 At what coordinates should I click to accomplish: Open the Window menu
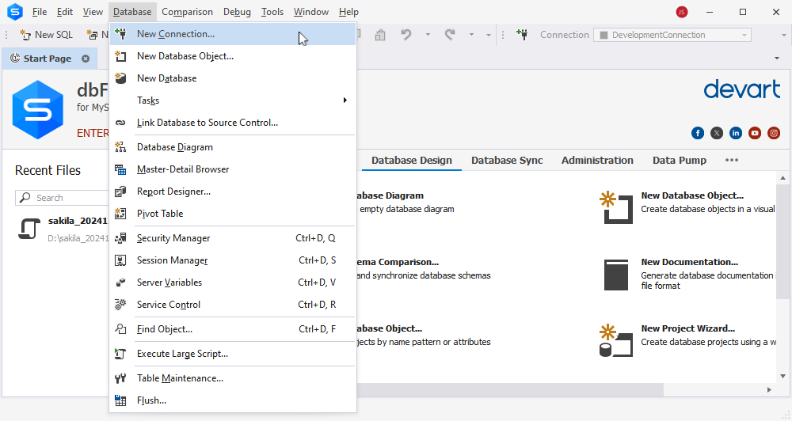pos(311,12)
